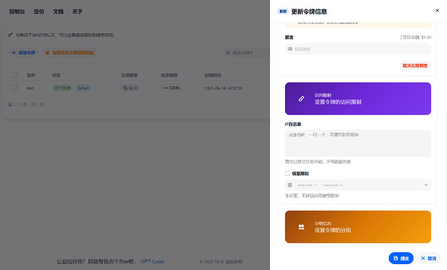
Task: Click the 复制所选令牌到剪贴板 button
Action: (x=70, y=52)
